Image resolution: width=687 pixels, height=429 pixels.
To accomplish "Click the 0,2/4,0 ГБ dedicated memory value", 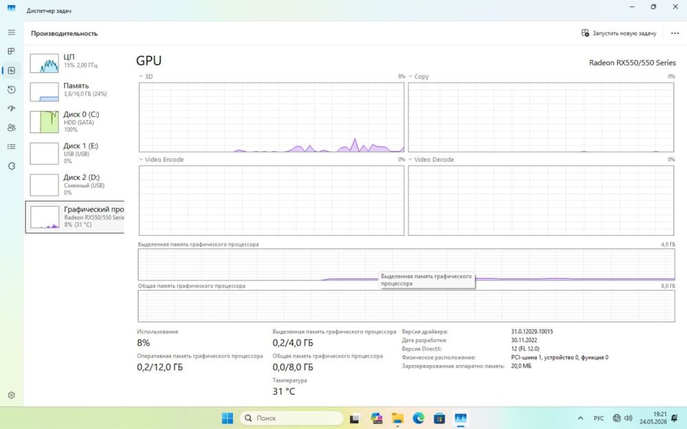I will tap(293, 342).
